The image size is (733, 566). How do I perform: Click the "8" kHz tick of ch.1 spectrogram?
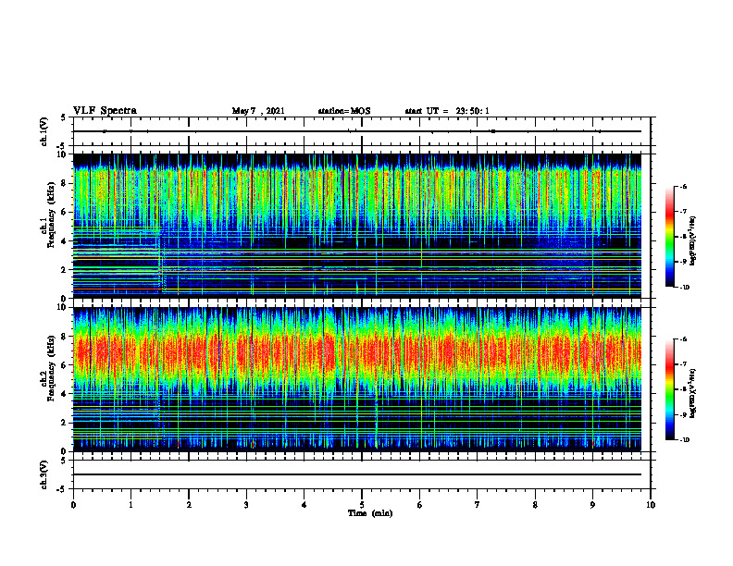[x=65, y=183]
